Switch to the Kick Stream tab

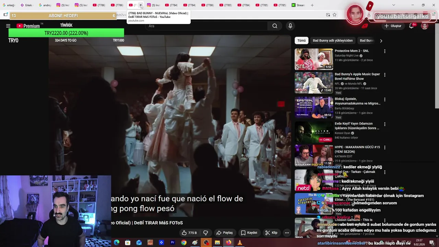298,5
